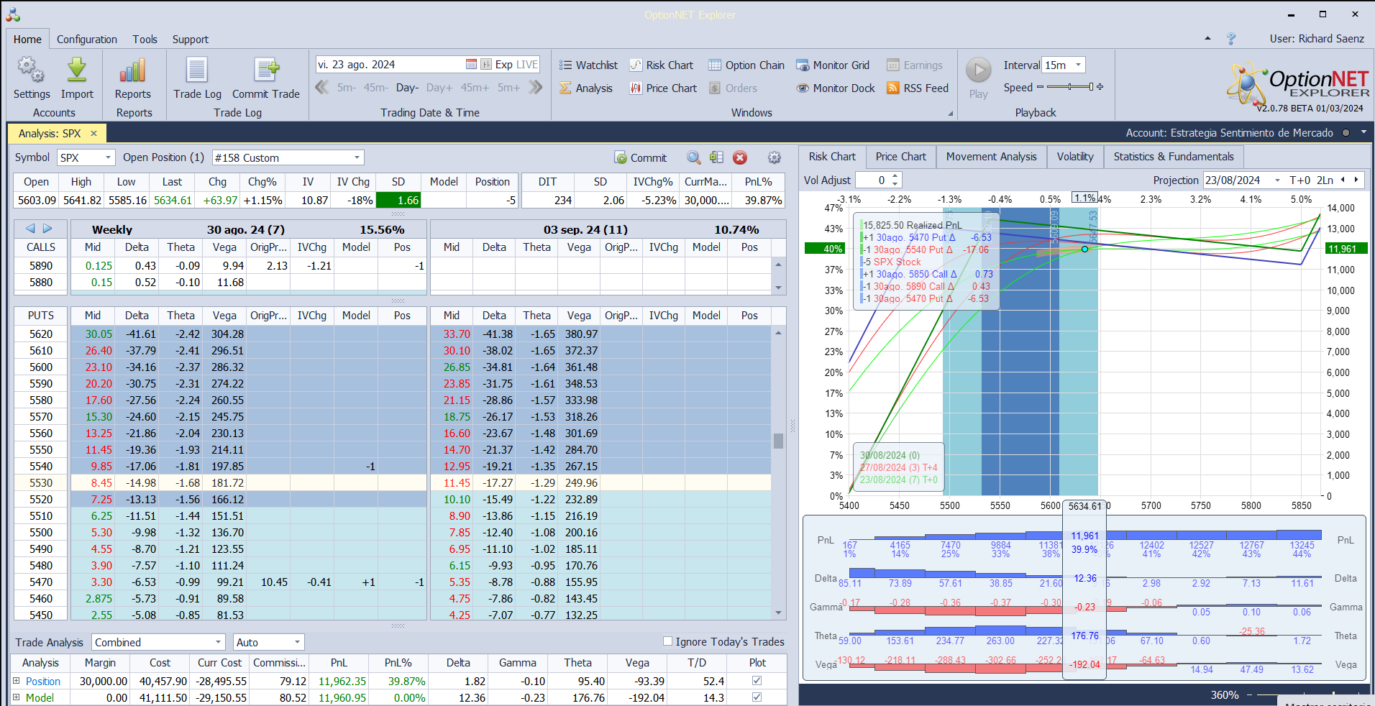This screenshot has width=1375, height=706.
Task: Click the account status circle indicator
Action: tap(1346, 132)
